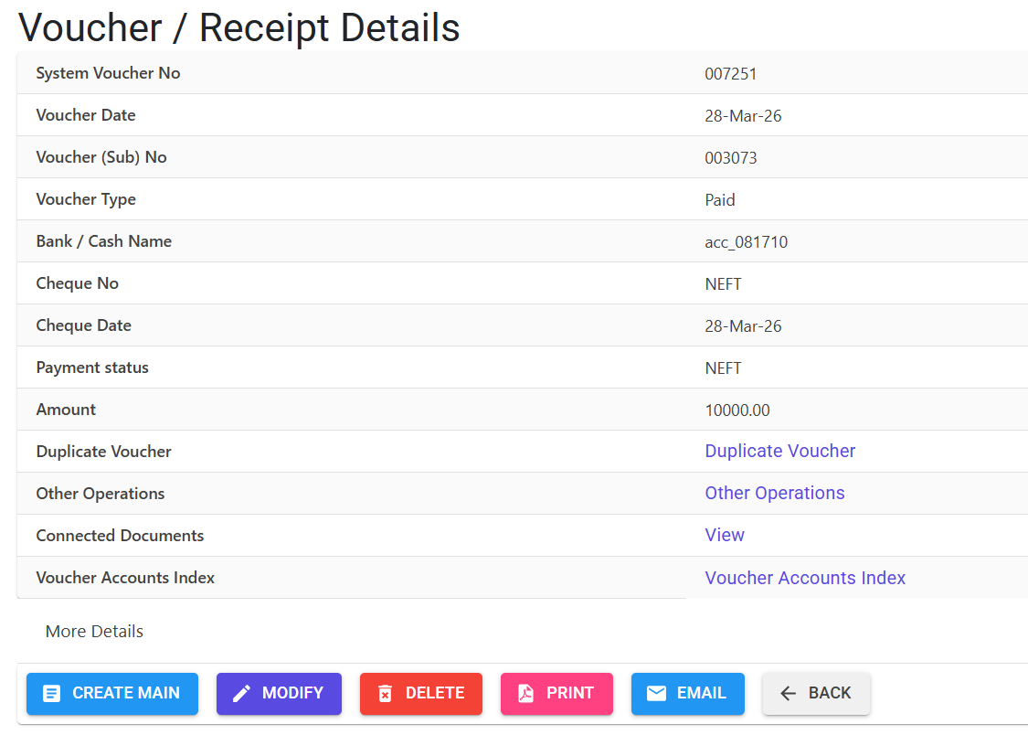Click the Bank / Cash Name label
Screen dimensions: 1028x735
click(103, 241)
